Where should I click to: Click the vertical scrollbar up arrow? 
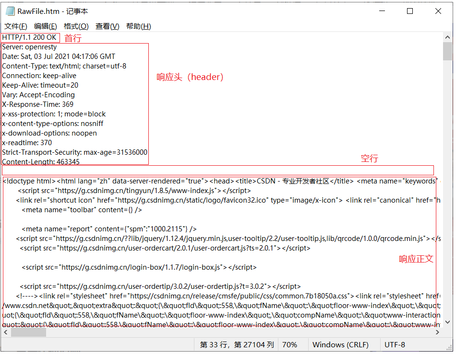[x=447, y=37]
